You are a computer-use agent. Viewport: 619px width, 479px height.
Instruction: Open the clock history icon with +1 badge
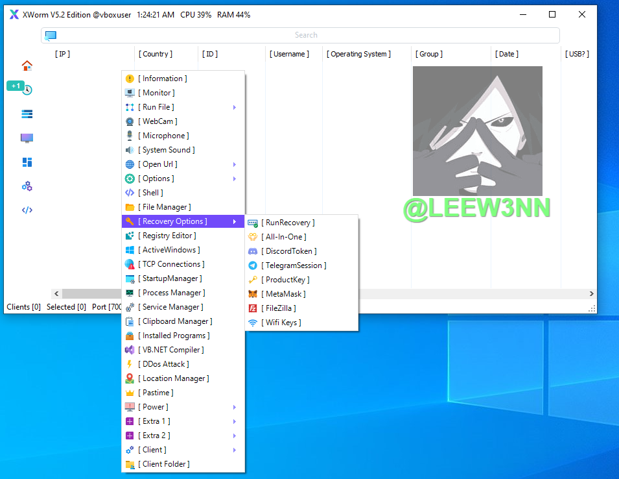pyautogui.click(x=27, y=90)
